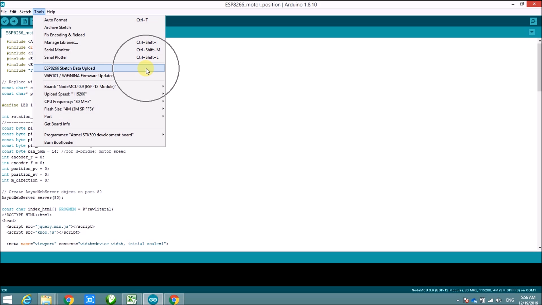The width and height of the screenshot is (542, 305).
Task: Expand the Programmer Atmel STK500 submenu
Action: coord(99,135)
